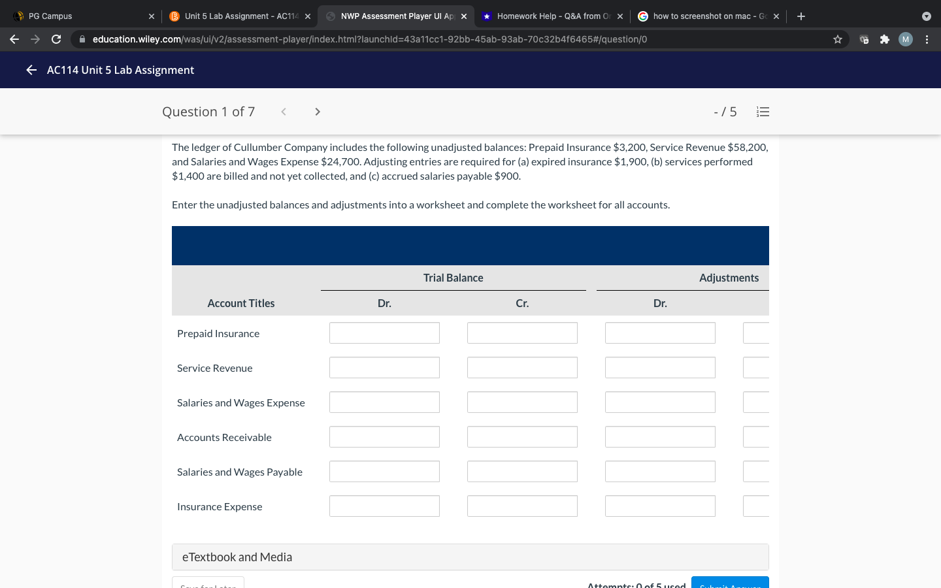The image size is (941, 588).
Task: Click the Question 1 of 7 label
Action: 208,112
